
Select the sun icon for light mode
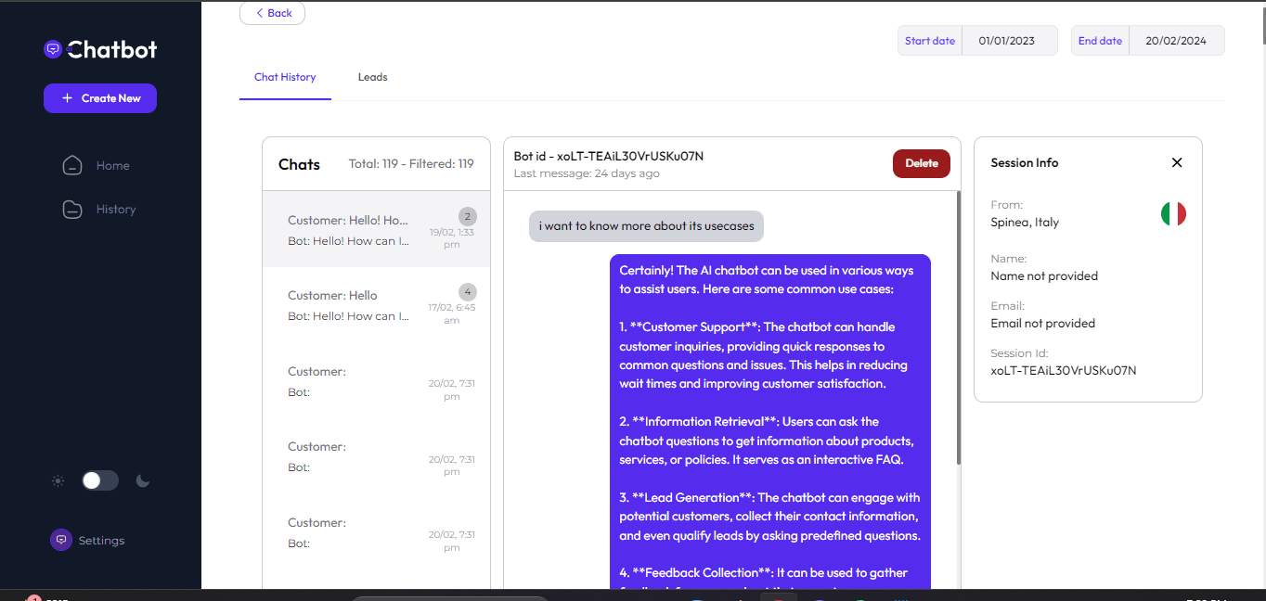pos(58,480)
